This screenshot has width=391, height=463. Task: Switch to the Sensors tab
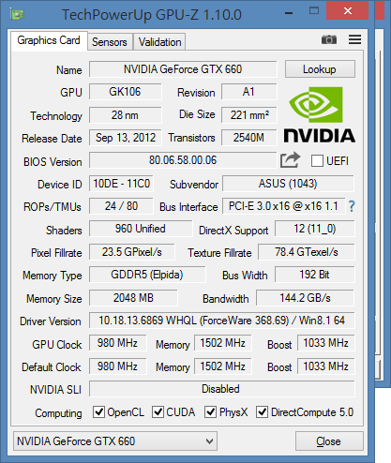[x=110, y=42]
